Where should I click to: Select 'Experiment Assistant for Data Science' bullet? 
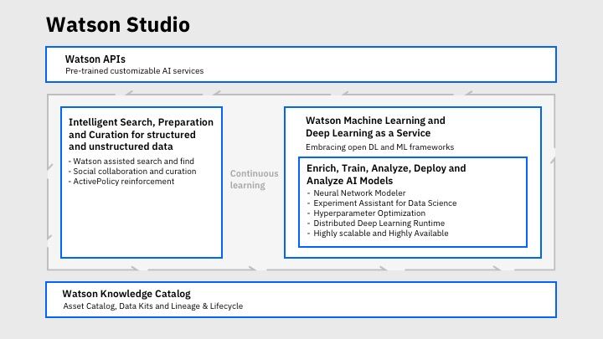point(382,203)
